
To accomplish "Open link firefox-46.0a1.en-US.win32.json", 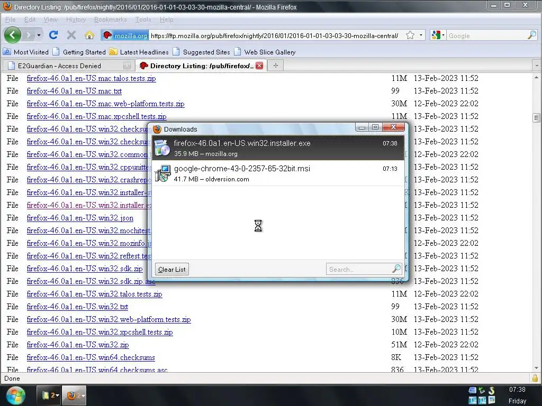I will click(x=80, y=218).
